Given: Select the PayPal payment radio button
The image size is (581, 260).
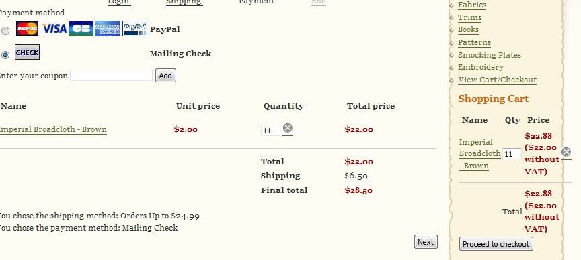Looking at the screenshot, I should (x=5, y=31).
